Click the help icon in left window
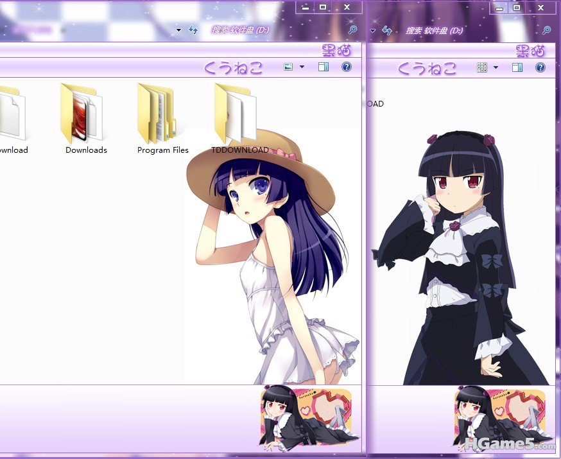The height and width of the screenshot is (459, 561). click(x=346, y=67)
